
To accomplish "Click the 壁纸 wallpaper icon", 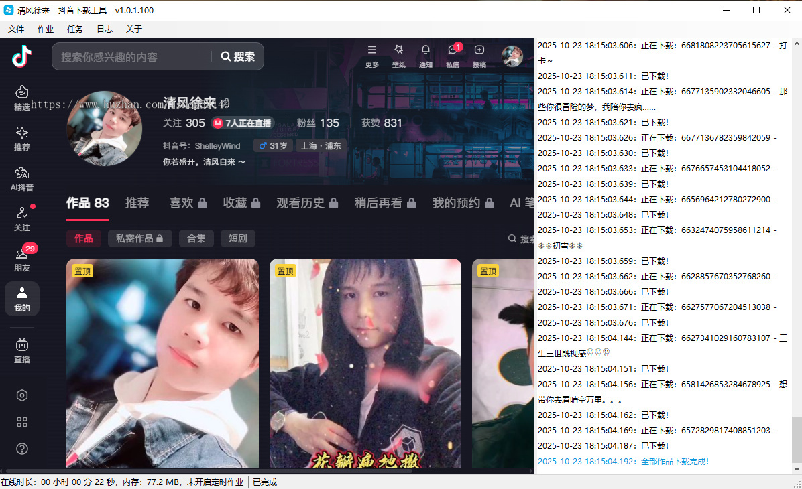I will point(398,56).
